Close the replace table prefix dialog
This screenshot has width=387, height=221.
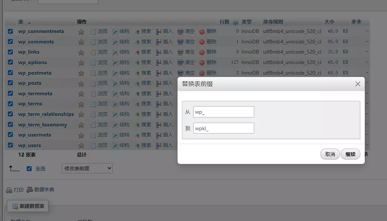358,84
